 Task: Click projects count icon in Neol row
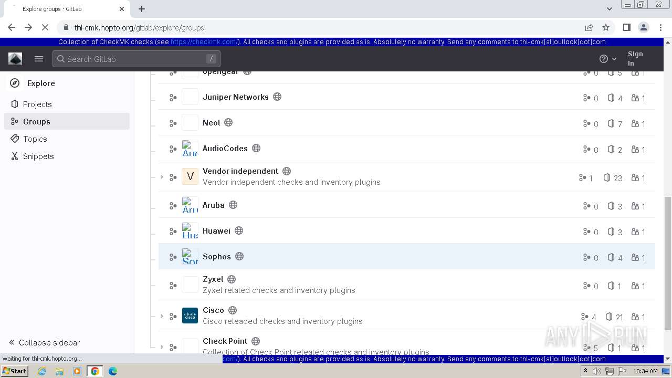(611, 123)
